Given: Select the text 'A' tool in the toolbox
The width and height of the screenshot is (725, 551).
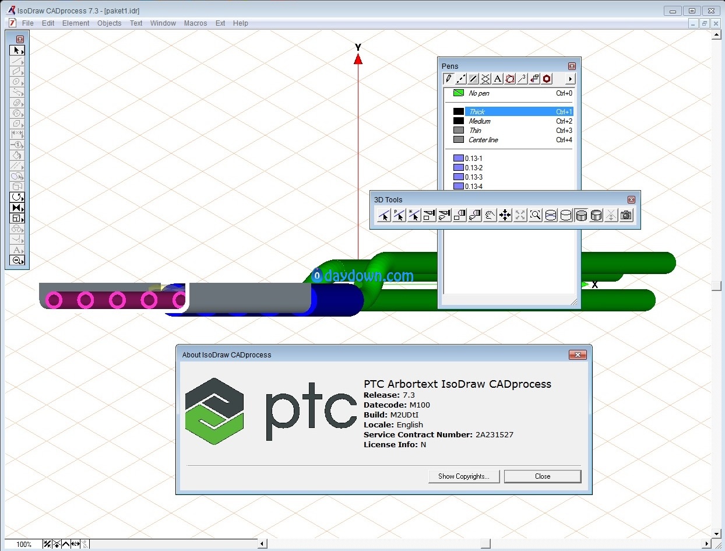Looking at the screenshot, I should click(x=17, y=250).
